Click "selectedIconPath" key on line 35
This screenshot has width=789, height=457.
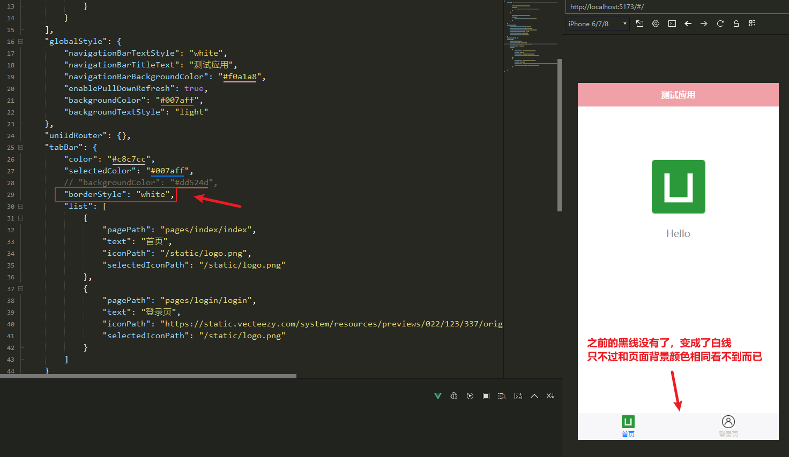tap(146, 265)
